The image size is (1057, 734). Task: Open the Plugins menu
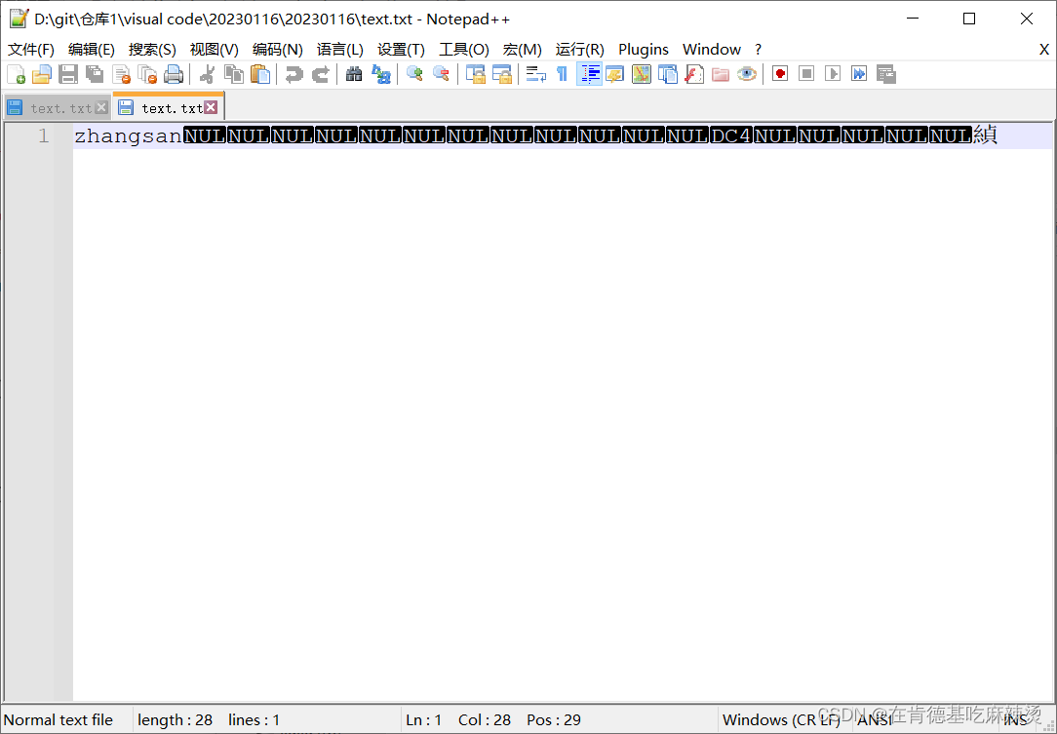click(644, 49)
